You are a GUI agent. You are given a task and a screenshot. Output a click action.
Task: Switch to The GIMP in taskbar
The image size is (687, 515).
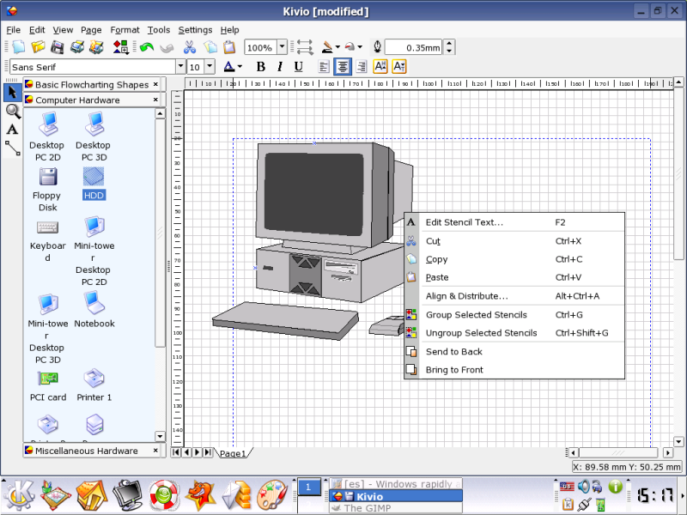point(396,508)
